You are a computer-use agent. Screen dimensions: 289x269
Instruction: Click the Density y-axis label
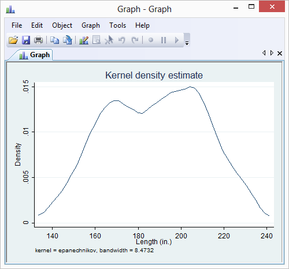point(18,154)
